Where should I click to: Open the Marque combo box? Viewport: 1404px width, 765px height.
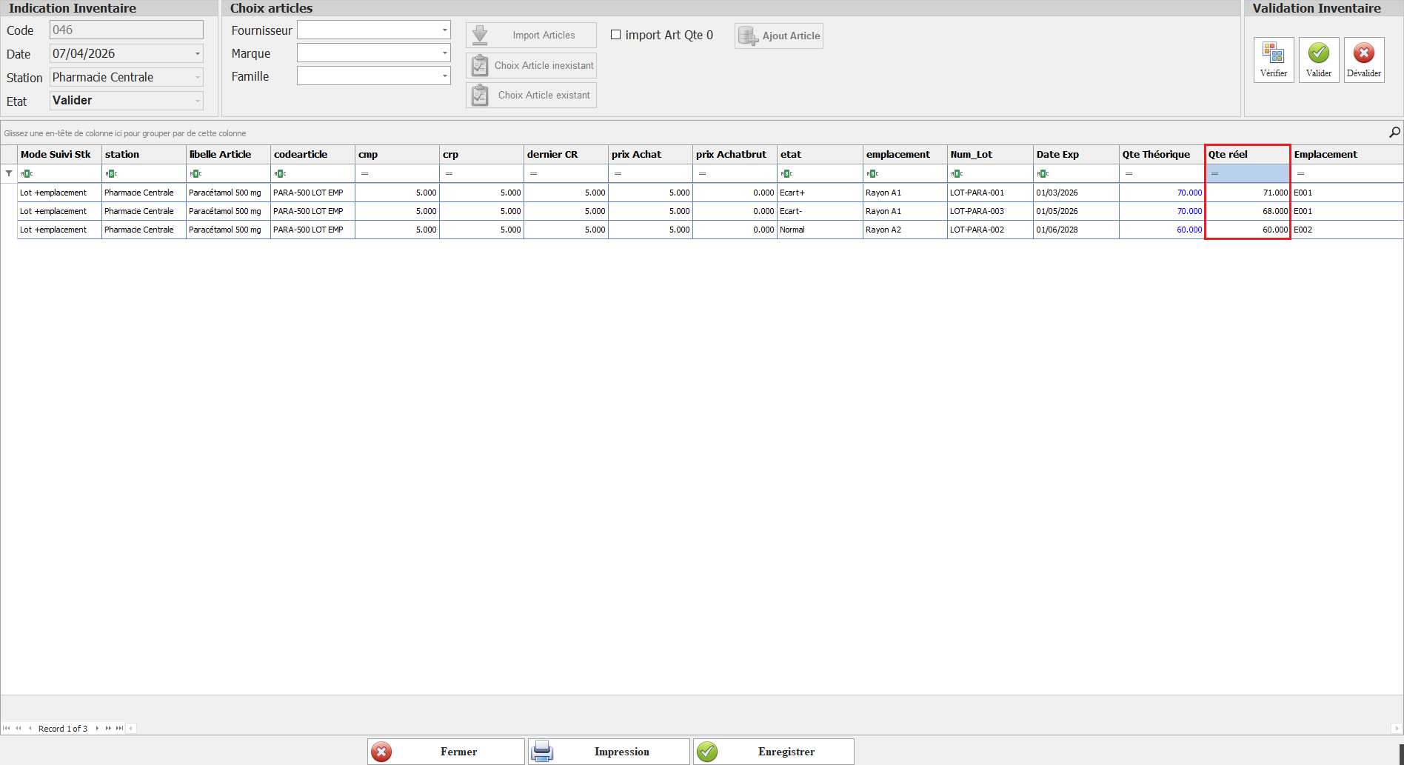(x=444, y=53)
